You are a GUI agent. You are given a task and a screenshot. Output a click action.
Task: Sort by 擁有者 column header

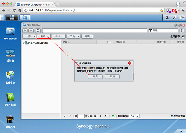[x=178, y=42]
